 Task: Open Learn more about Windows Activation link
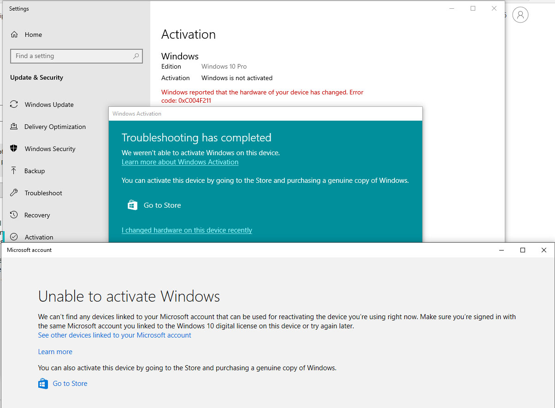[180, 162]
